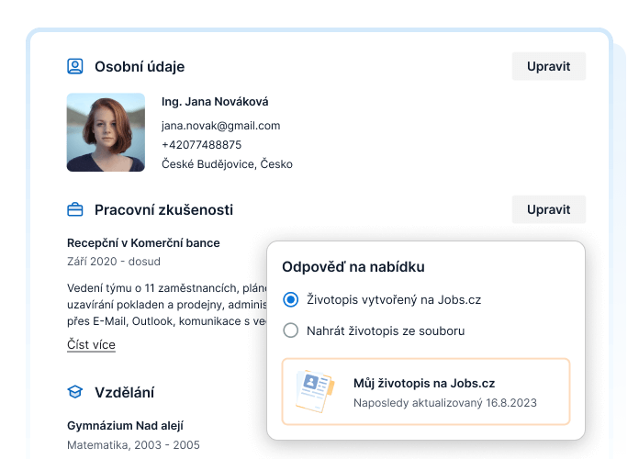Click the résumé document icon in the card
Screen dimensions: 639x459
point(314,391)
